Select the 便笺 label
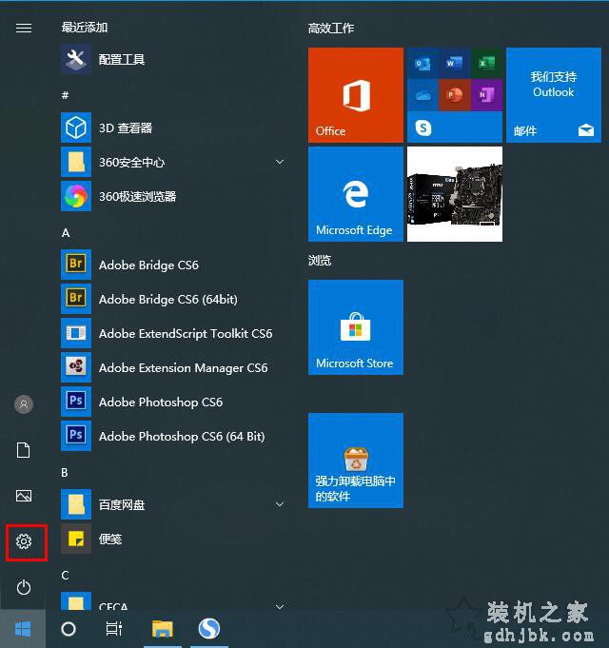Viewport: 609px width, 648px height. (110, 539)
